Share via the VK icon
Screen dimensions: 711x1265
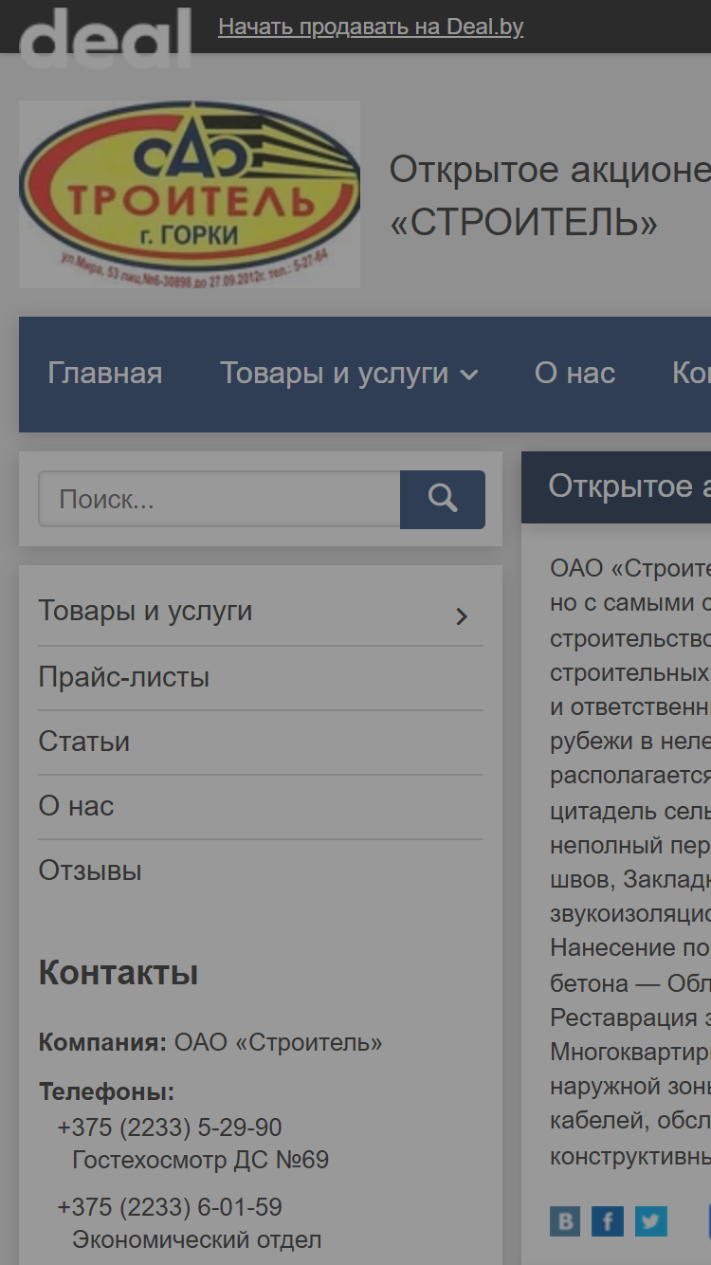click(565, 1220)
